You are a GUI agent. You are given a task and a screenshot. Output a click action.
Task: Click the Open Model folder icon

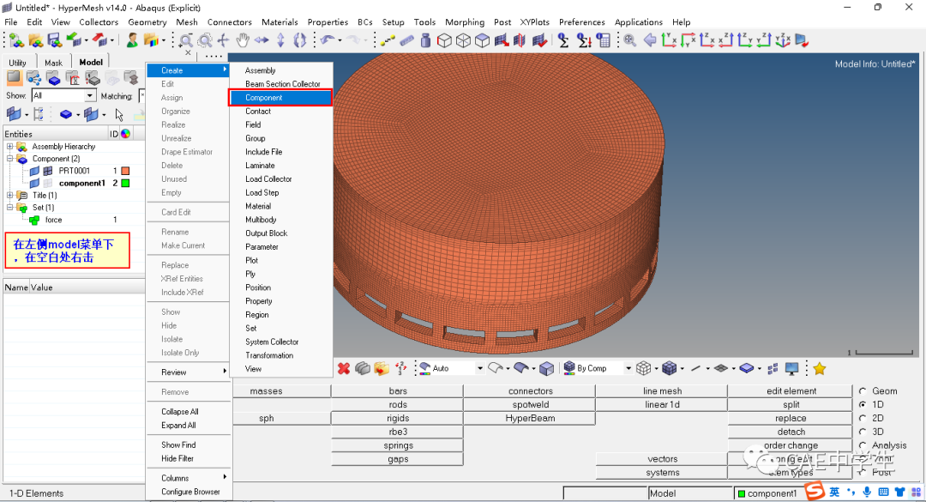point(35,40)
